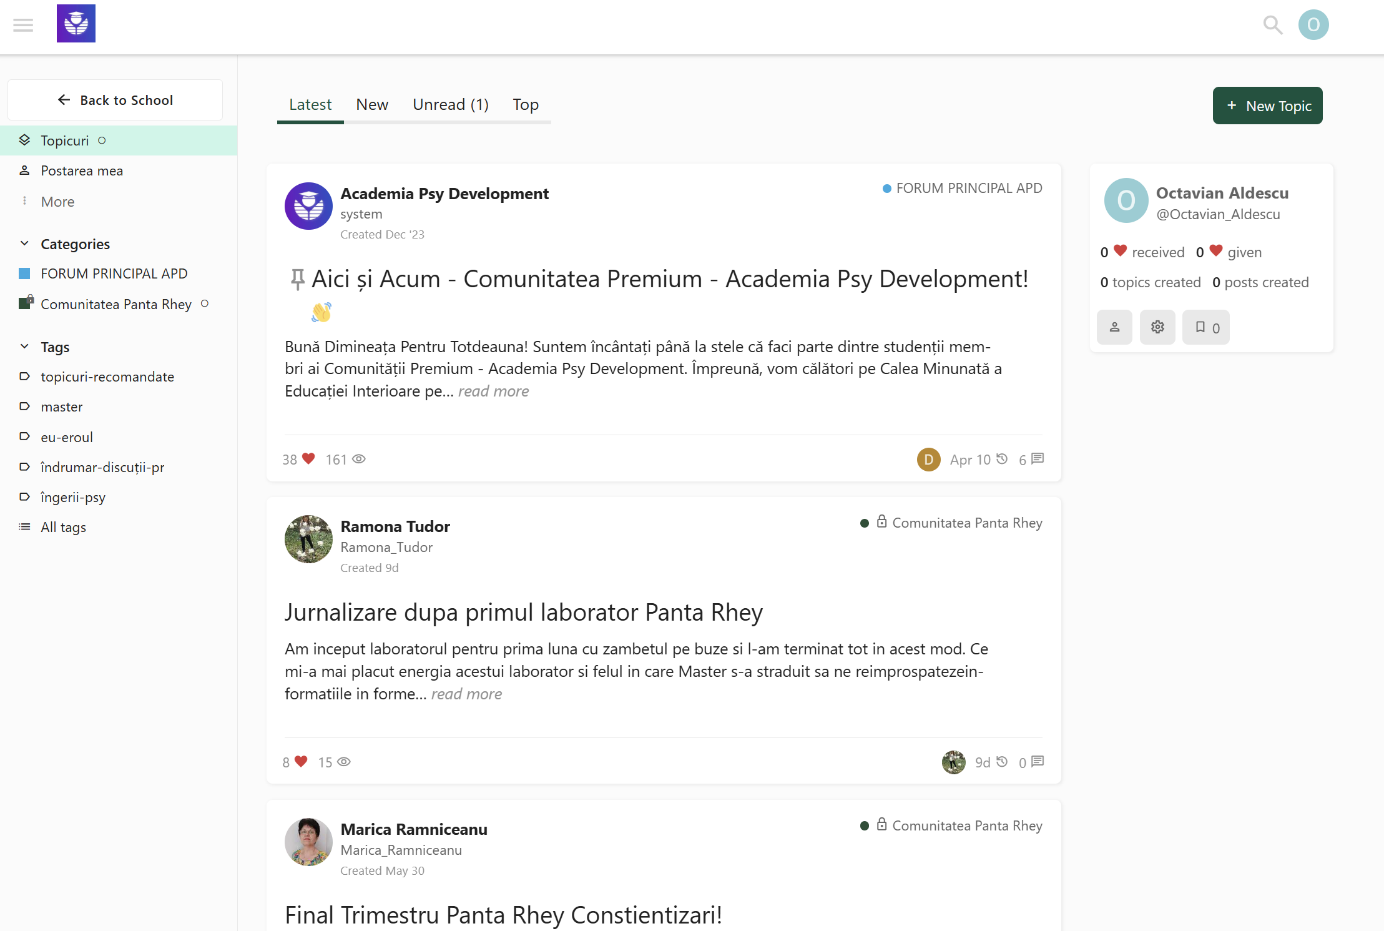The height and width of the screenshot is (931, 1384).
Task: Open read more on Aici și Acum post
Action: 493,391
